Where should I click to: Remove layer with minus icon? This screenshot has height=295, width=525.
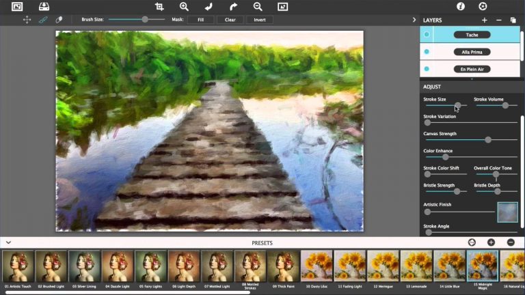click(x=499, y=20)
